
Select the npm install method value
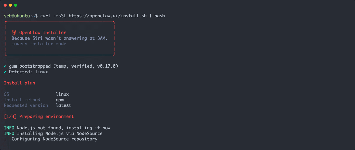pos(60,100)
